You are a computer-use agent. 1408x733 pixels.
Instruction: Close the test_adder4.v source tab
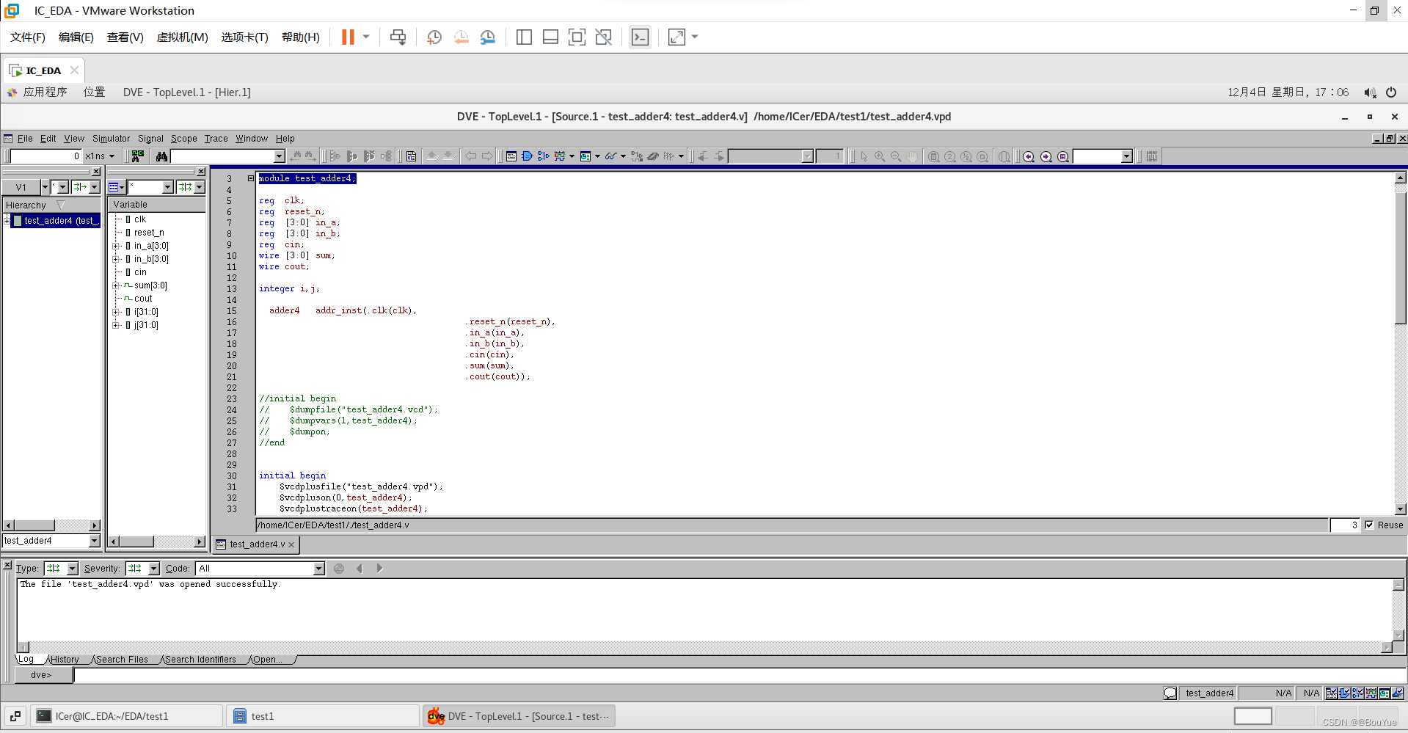tap(291, 544)
